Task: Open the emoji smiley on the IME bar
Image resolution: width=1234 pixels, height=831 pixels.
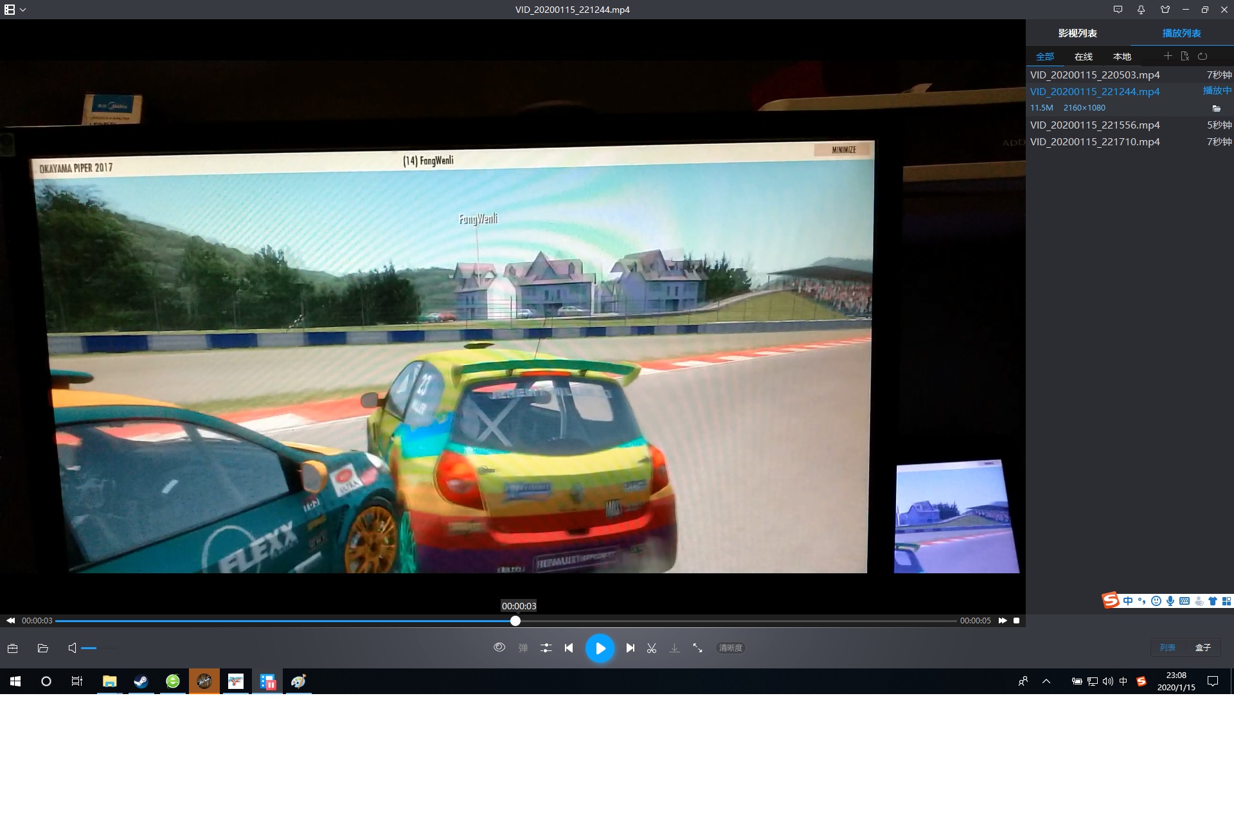Action: (x=1156, y=601)
